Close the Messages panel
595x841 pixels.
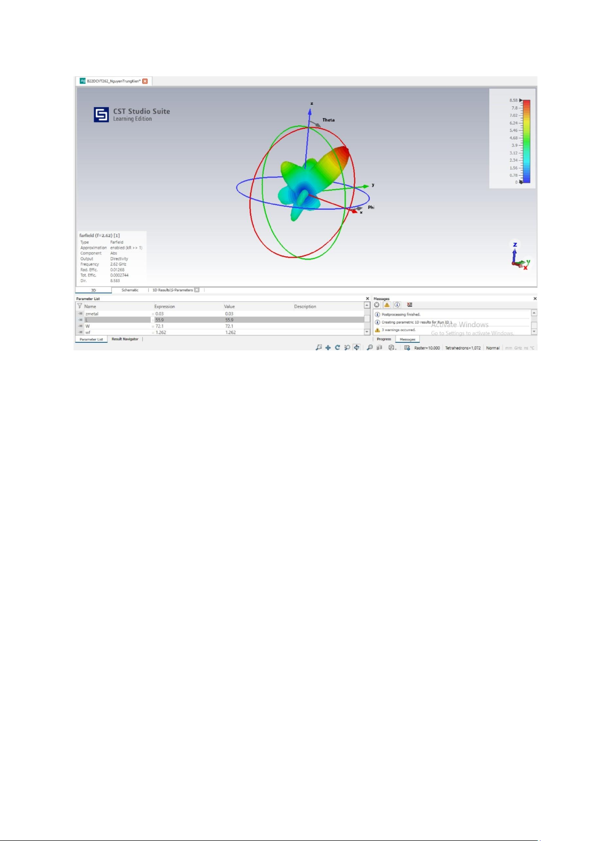coord(535,298)
